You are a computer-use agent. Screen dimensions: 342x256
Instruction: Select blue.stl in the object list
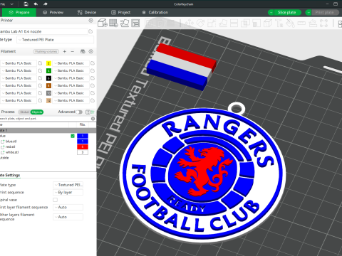[11, 142]
